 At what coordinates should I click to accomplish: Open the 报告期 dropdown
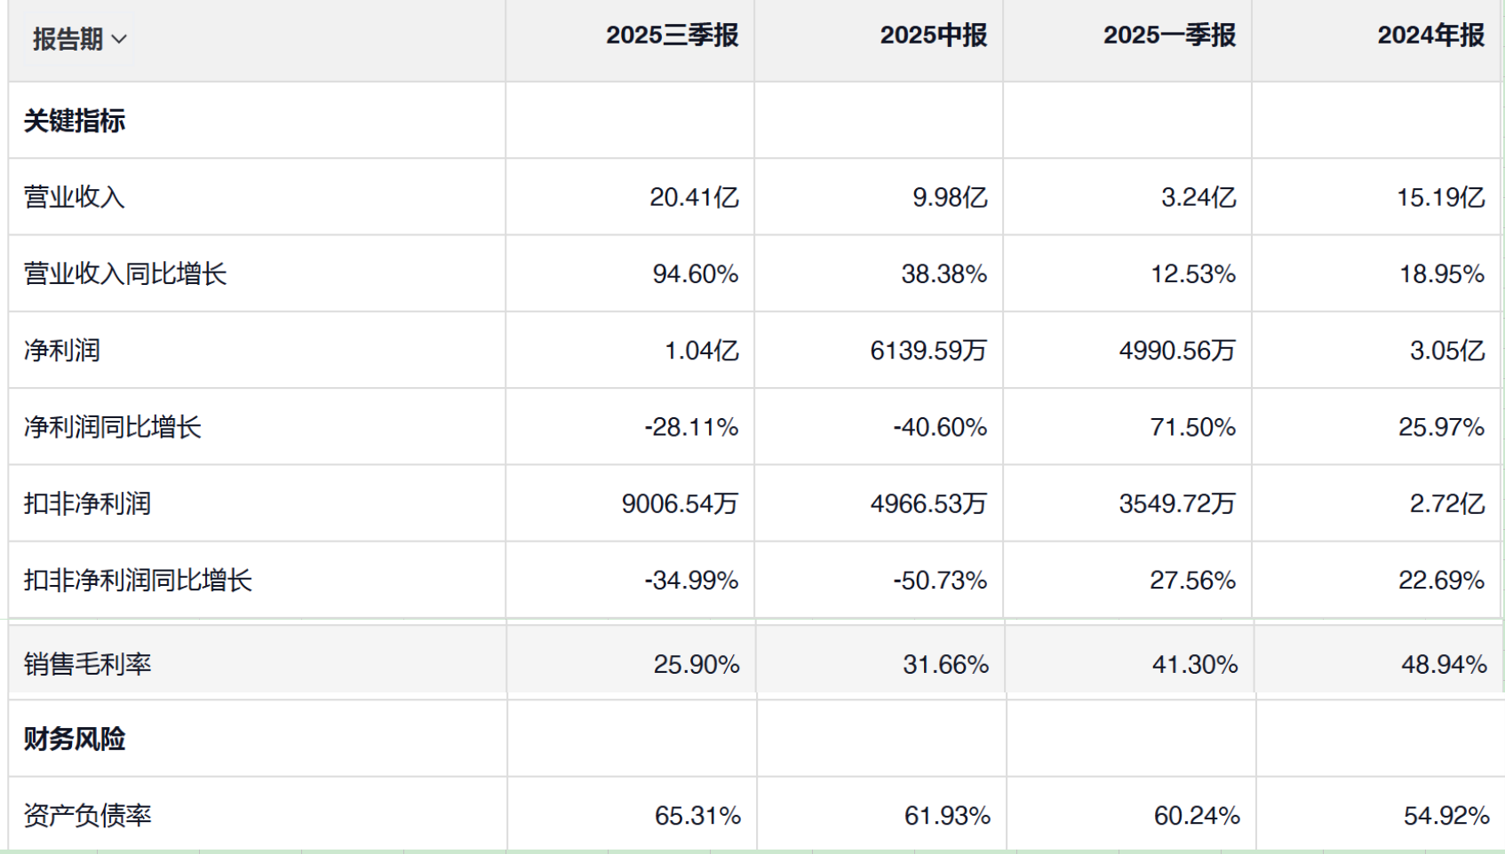(x=69, y=39)
